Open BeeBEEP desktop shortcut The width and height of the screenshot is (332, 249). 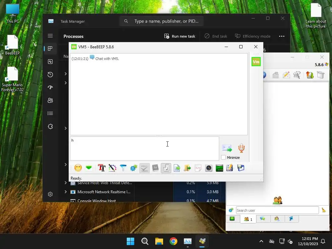point(12,45)
